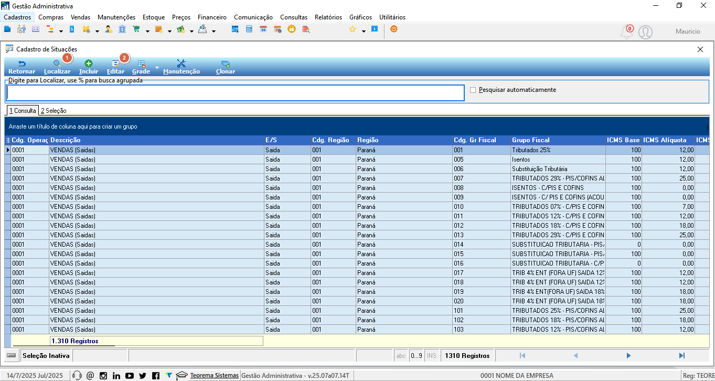Image resolution: width=715 pixels, height=381 pixels.
Task: Add a new record with Incluir
Action: coord(89,67)
